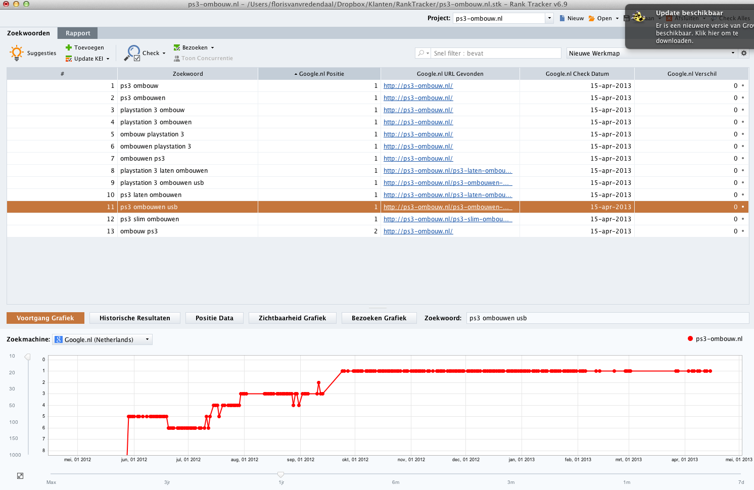
Task: Click the expand chart icon below graph
Action: pyautogui.click(x=20, y=476)
